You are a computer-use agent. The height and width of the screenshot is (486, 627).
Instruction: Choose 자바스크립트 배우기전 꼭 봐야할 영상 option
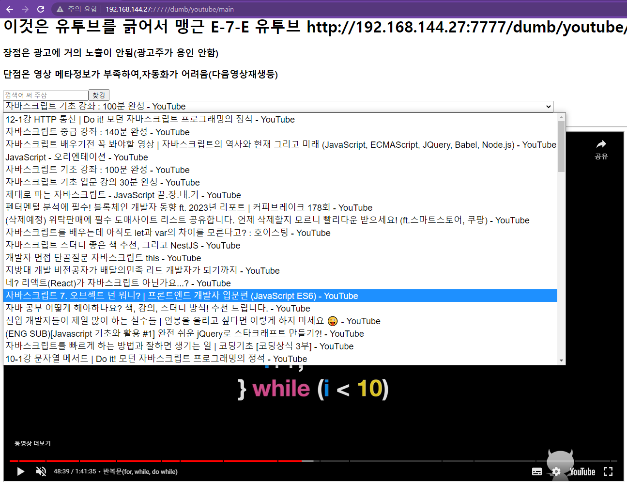click(x=280, y=145)
